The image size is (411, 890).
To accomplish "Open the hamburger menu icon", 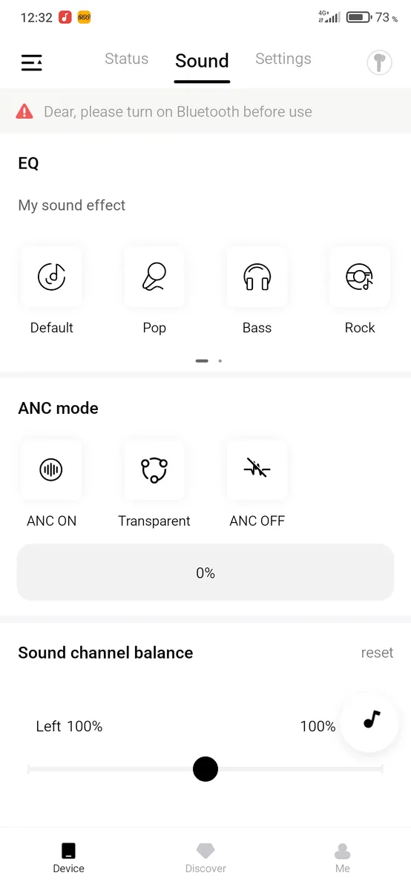I will click(31, 63).
